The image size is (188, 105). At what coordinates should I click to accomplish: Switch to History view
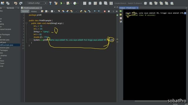click(34, 11)
